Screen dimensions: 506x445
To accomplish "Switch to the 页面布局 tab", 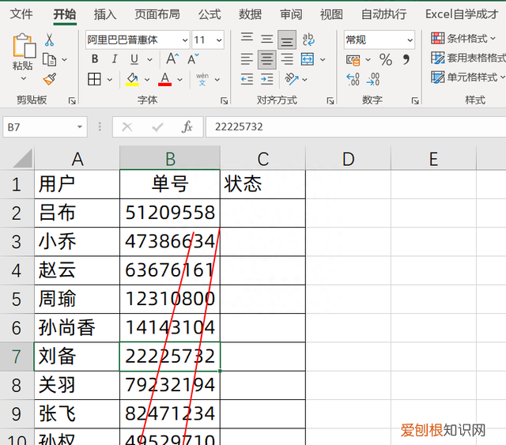I will [x=157, y=14].
